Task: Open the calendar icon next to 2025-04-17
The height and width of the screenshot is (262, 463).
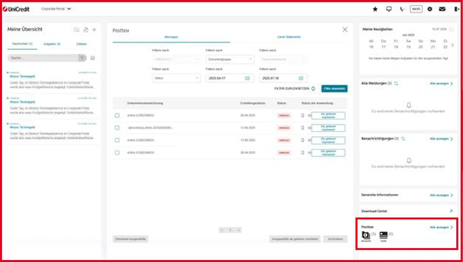Action: 248,78
